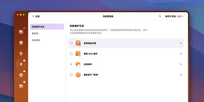This screenshot has width=204, height=102.
Task: Click the 性能维护任务 section heading in main pane
Action: [77, 26]
